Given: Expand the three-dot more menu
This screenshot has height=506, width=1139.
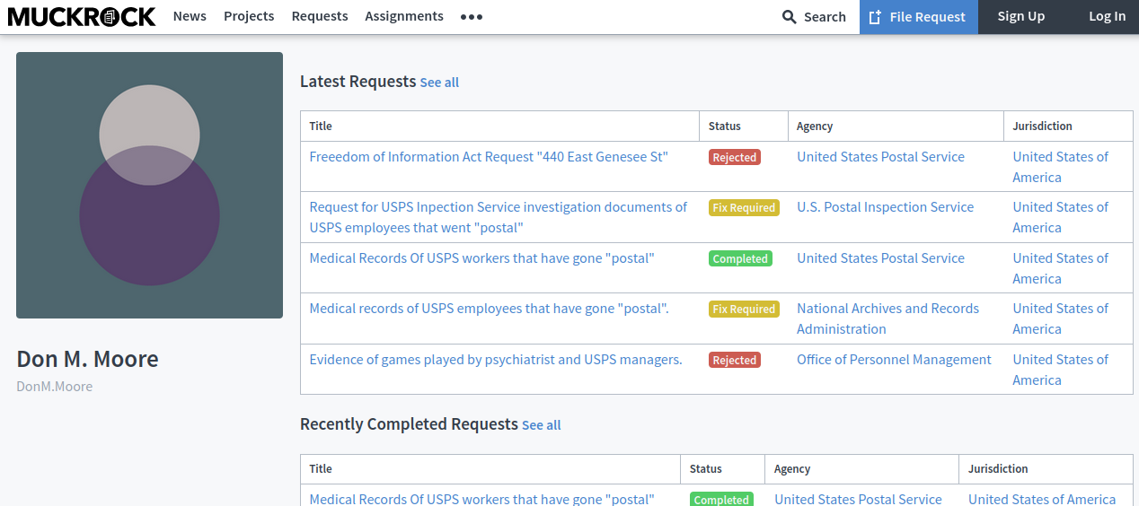Looking at the screenshot, I should pos(472,17).
